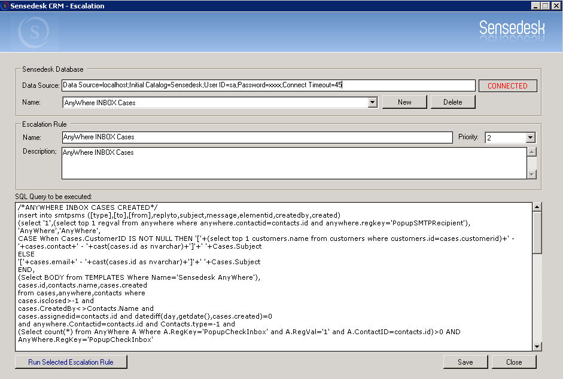Image resolution: width=563 pixels, height=379 pixels.
Task: Click the SQL query scrollbar thumb
Action: pyautogui.click(x=537, y=233)
